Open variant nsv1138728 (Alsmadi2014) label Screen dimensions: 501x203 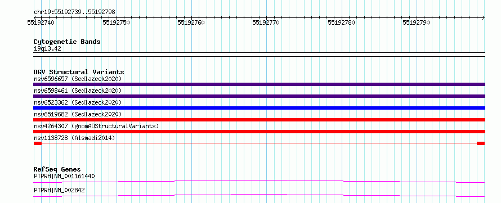(74, 138)
